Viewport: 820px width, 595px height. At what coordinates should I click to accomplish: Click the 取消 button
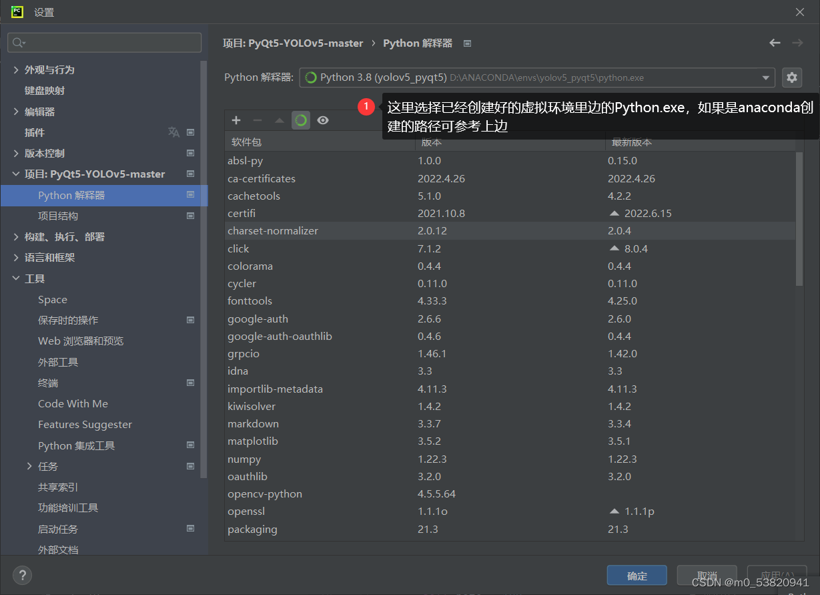(x=707, y=576)
